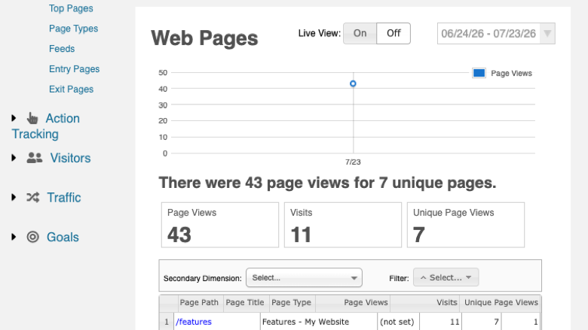Turn Live View Off
The image size is (588, 330).
pyautogui.click(x=394, y=33)
